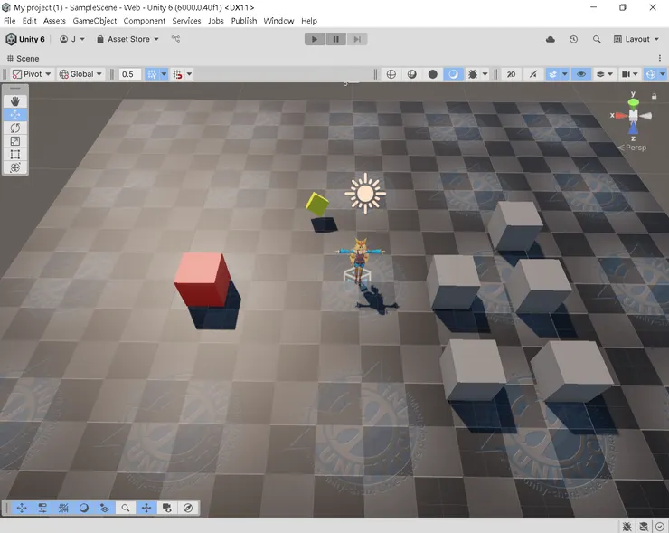669x533 pixels.
Task: Expand grid snapping settings arrow
Action: [x=164, y=74]
